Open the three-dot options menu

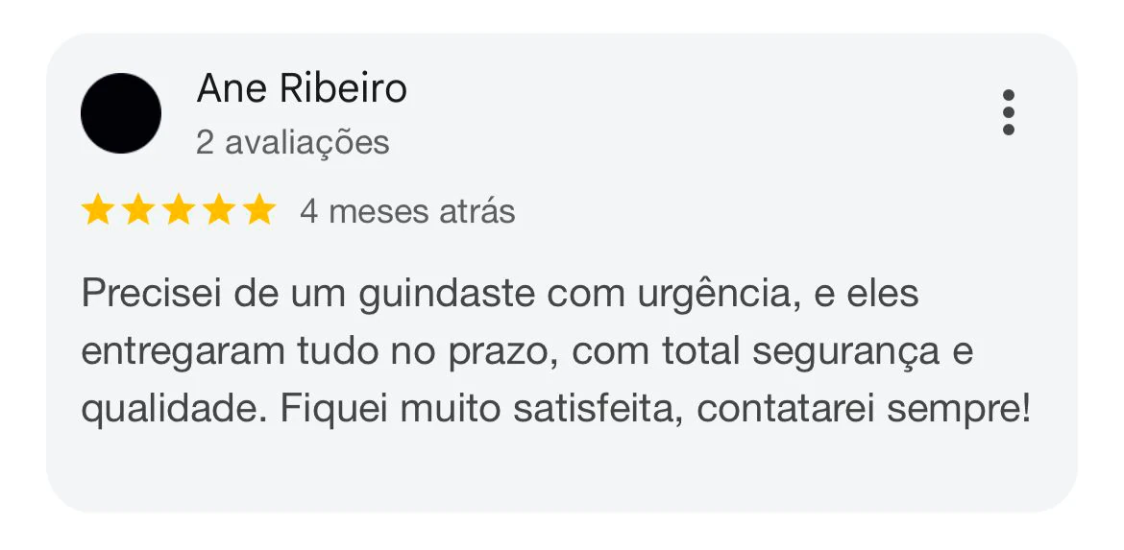1008,112
